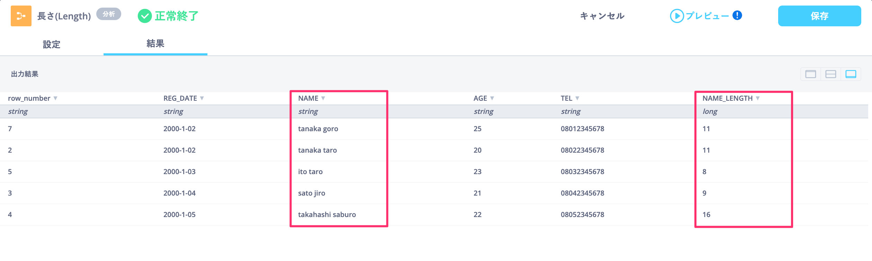Switch to the 設定 tab
Screen dimensions: 872x261
52,44
